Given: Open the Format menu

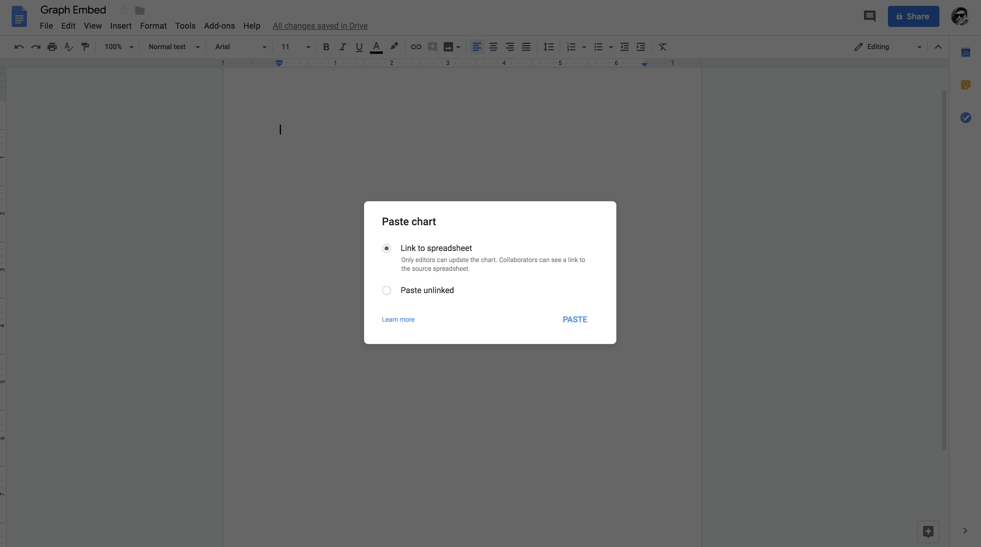Looking at the screenshot, I should tap(153, 26).
